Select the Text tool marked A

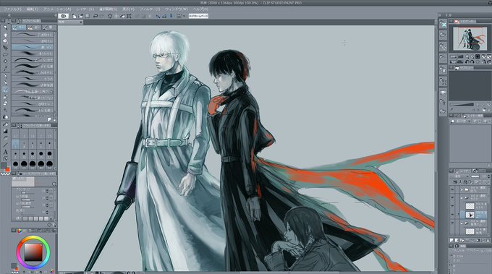pos(5,152)
